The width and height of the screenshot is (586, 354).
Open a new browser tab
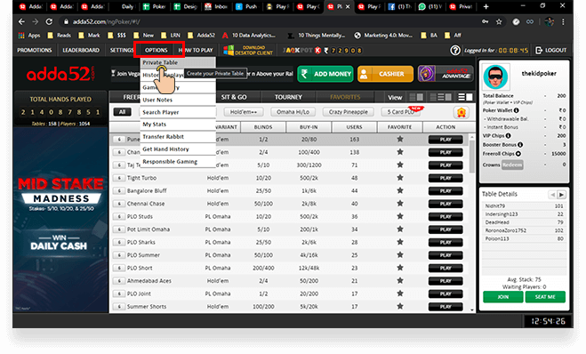(x=486, y=6)
